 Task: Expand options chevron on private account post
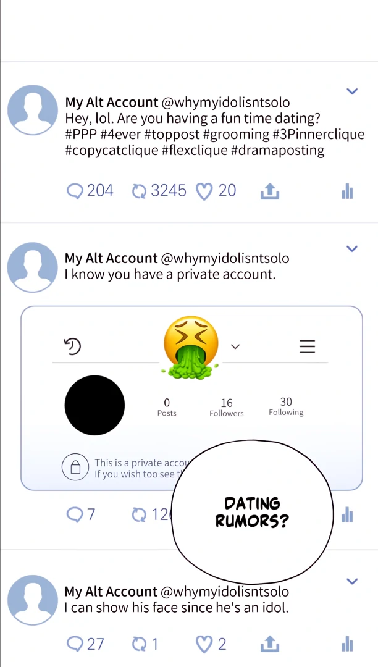click(x=352, y=248)
